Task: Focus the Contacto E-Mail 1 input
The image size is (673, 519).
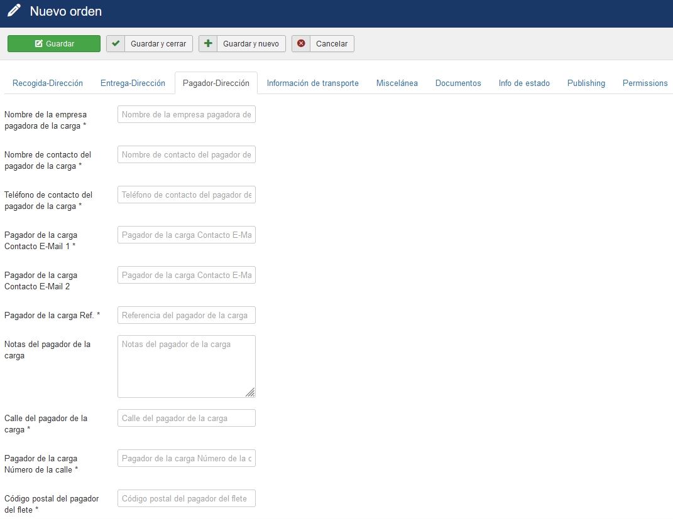Action: 187,235
